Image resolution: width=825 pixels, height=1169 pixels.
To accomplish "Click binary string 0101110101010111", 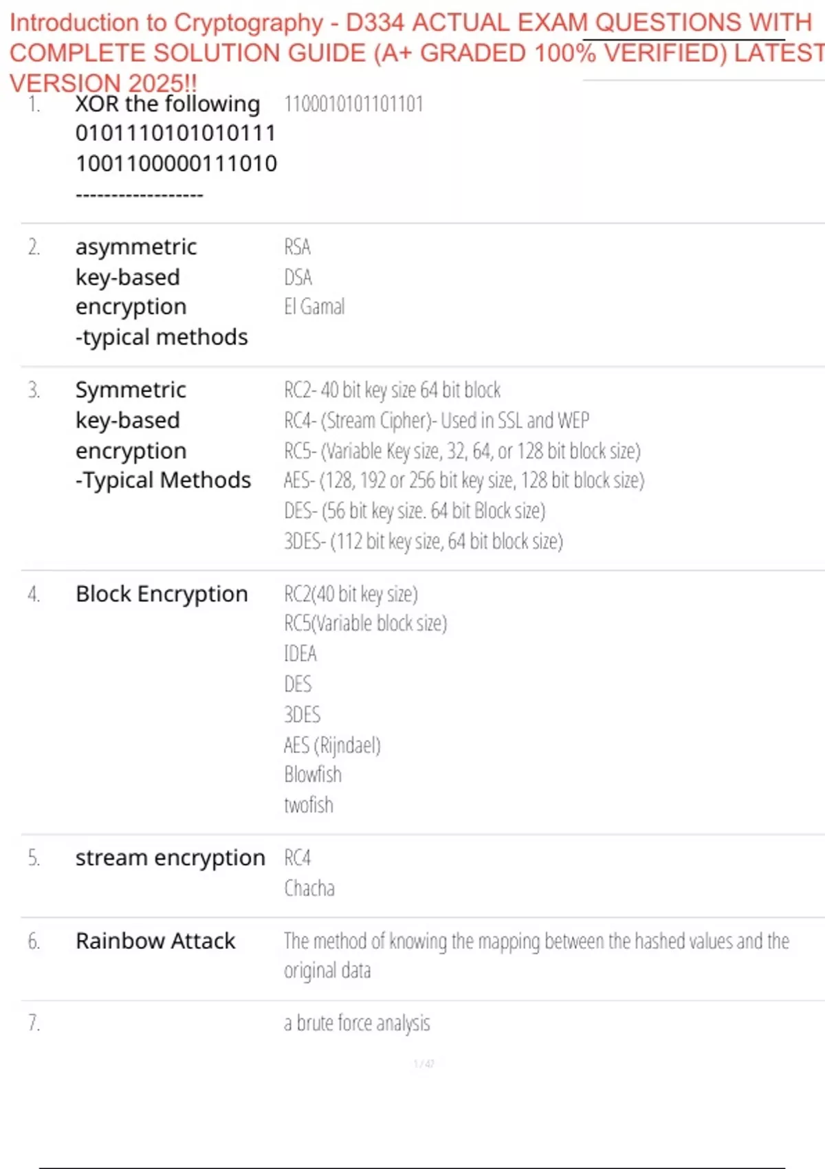I will (x=175, y=133).
